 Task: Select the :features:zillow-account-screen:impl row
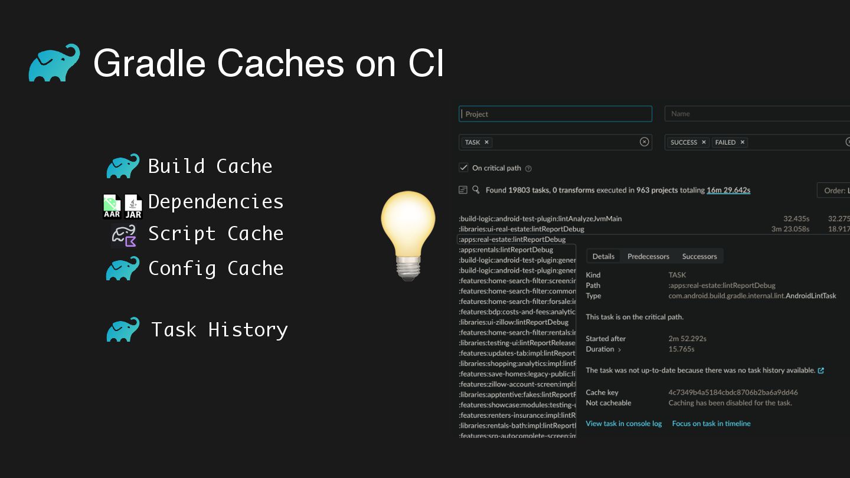(x=517, y=384)
